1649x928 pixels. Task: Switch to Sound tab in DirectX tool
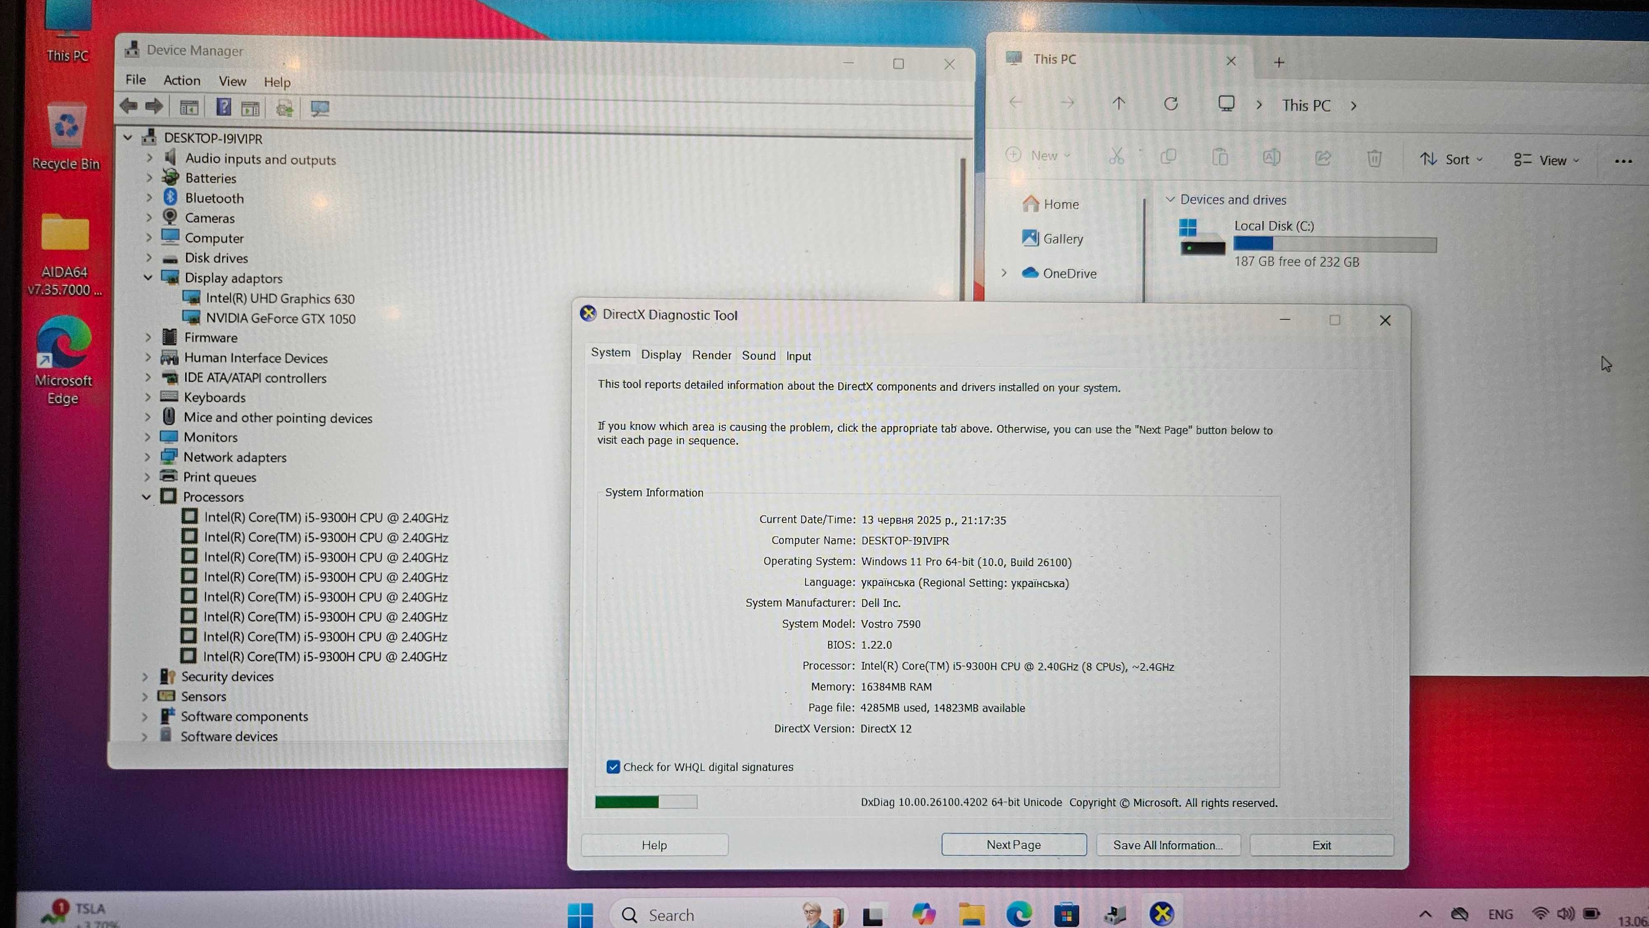[759, 356]
